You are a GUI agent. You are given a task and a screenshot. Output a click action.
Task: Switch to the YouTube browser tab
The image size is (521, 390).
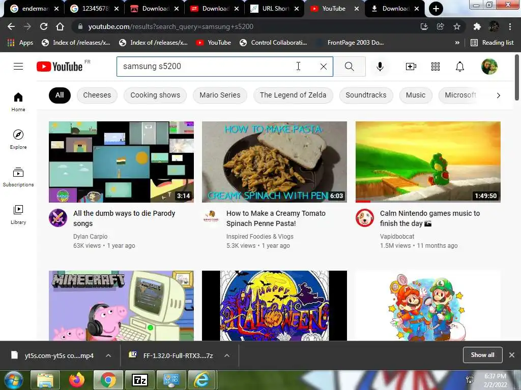335,9
